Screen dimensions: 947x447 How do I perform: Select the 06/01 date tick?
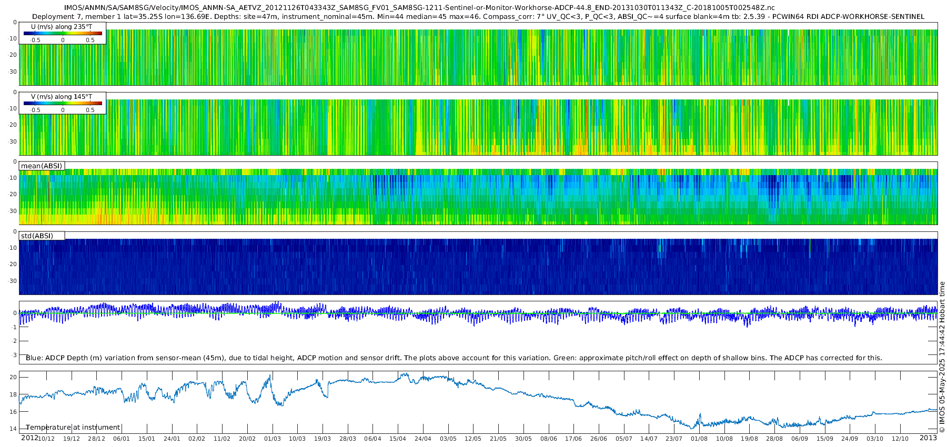pyautogui.click(x=121, y=439)
